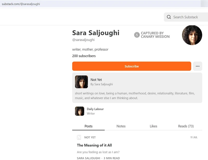Click the writer, mother, professor bio

point(90,49)
